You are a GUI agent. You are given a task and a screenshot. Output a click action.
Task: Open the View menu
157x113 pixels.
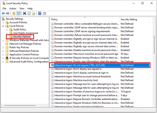pos(21,8)
